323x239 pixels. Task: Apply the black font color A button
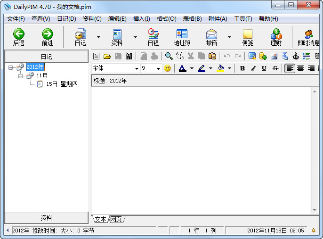[x=182, y=68]
